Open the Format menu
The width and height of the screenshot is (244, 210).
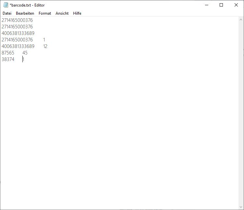(x=45, y=13)
